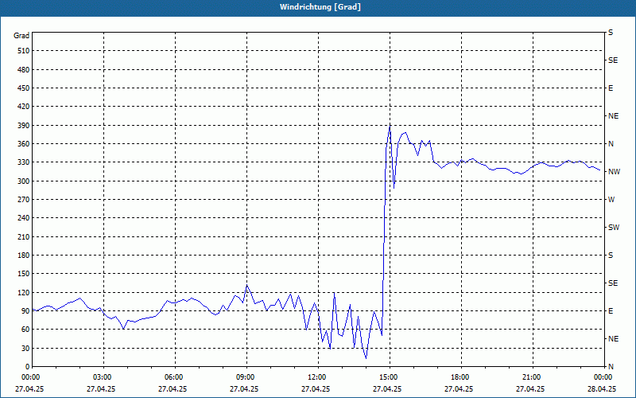This screenshot has width=636, height=398.
Task: Select the "Grad" unit label above the y-axis
Action: tap(21, 36)
